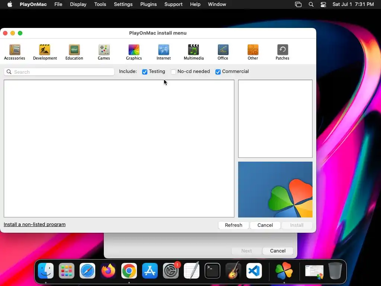Show Internet category programs
Screen dimensions: 381x286
point(164,52)
